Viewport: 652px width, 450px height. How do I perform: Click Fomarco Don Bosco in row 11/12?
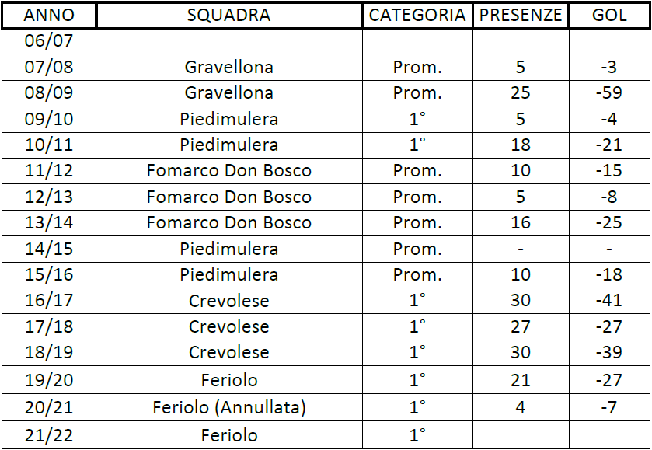click(x=228, y=170)
